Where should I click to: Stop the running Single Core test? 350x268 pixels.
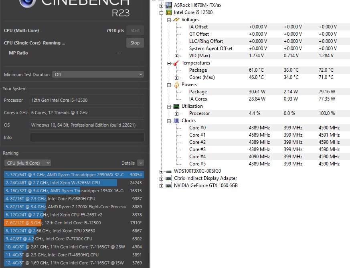click(x=135, y=43)
